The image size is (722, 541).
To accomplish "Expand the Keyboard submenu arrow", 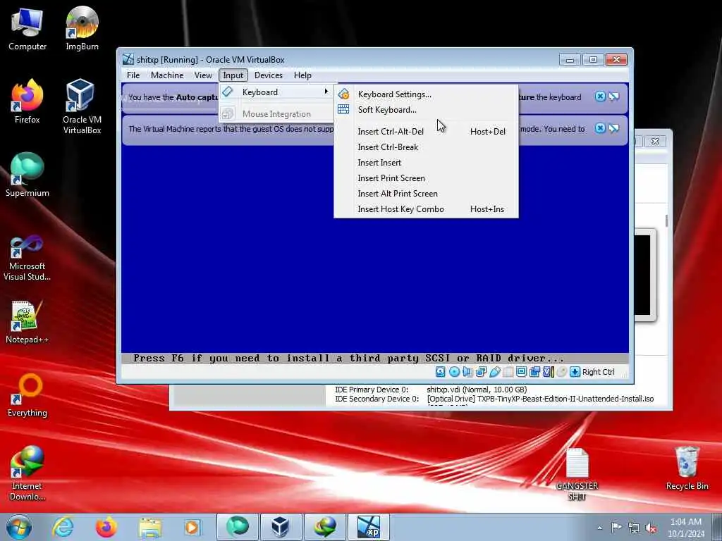I will point(326,92).
